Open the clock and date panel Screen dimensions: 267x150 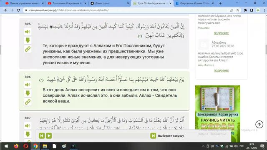(x=252, y=146)
